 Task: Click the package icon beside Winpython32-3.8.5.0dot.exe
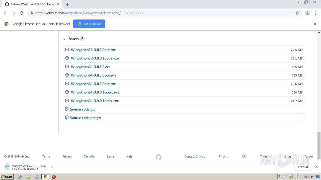[67, 49]
